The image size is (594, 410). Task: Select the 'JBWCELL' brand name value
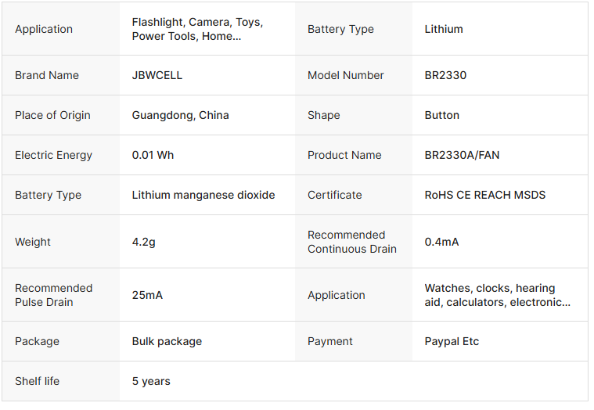pyautogui.click(x=157, y=75)
